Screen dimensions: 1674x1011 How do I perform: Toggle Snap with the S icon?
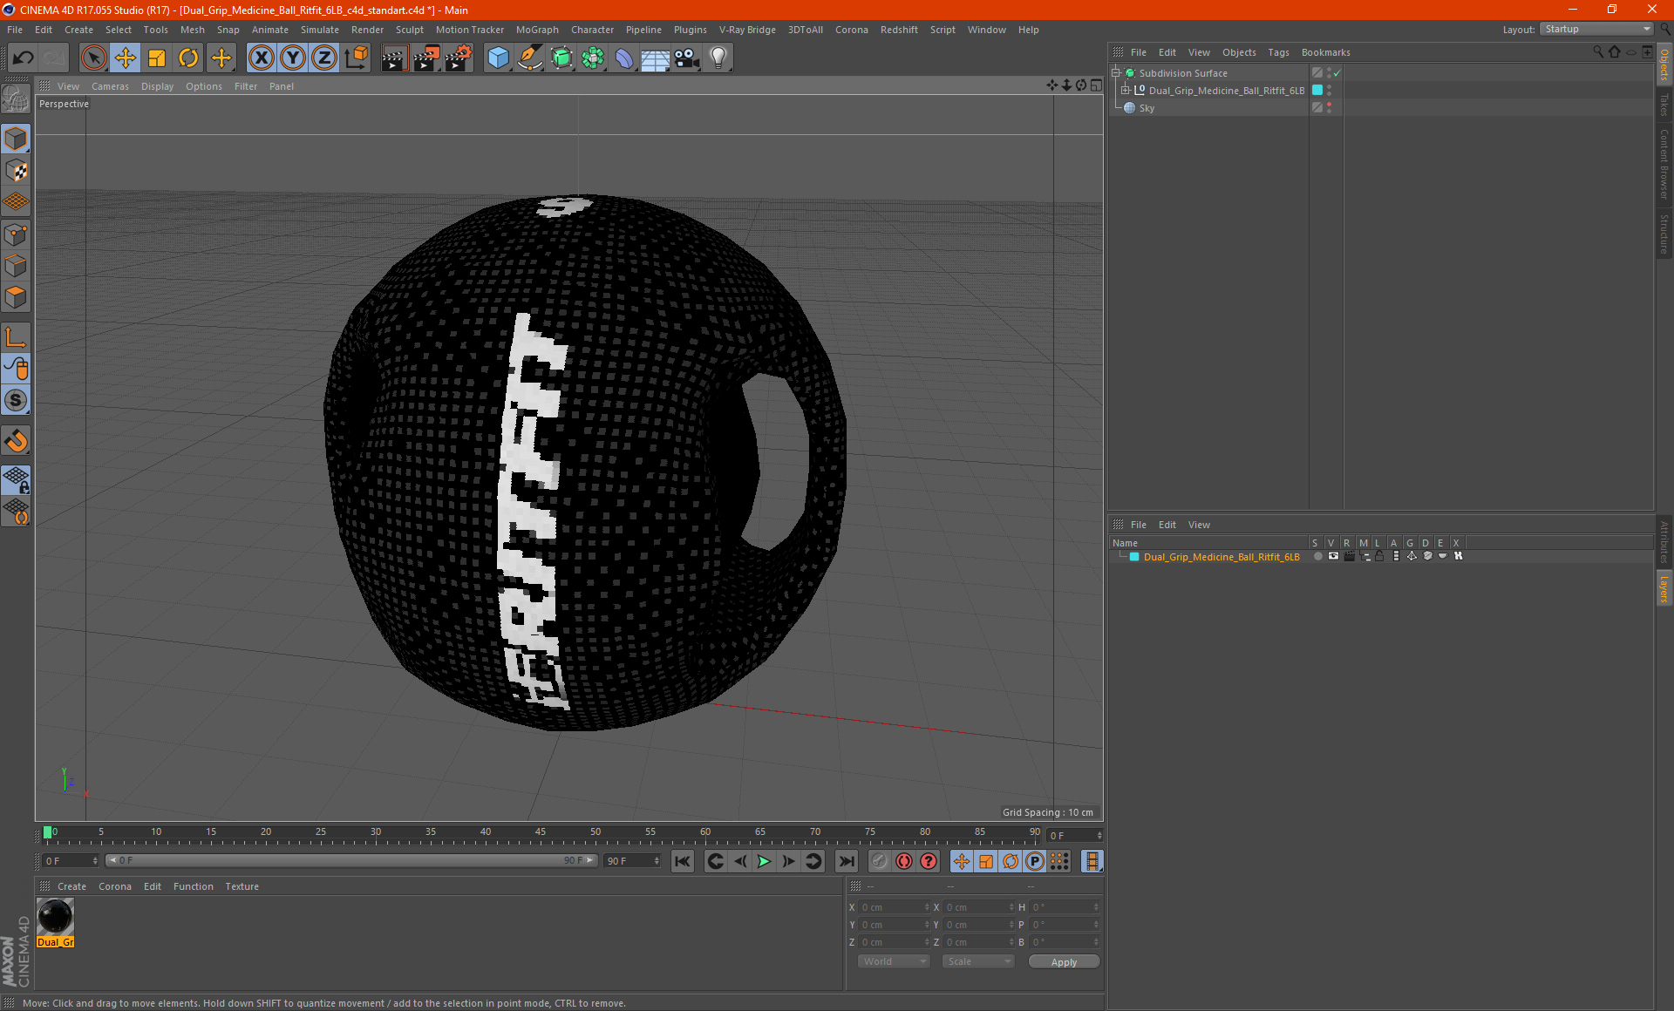[x=16, y=400]
